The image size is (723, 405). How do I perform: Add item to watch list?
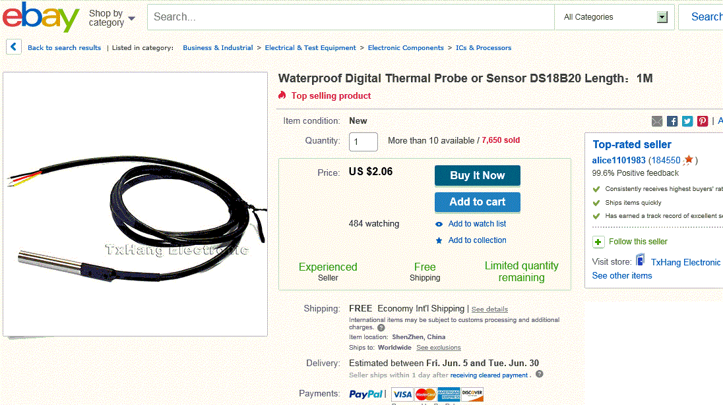[x=477, y=224]
